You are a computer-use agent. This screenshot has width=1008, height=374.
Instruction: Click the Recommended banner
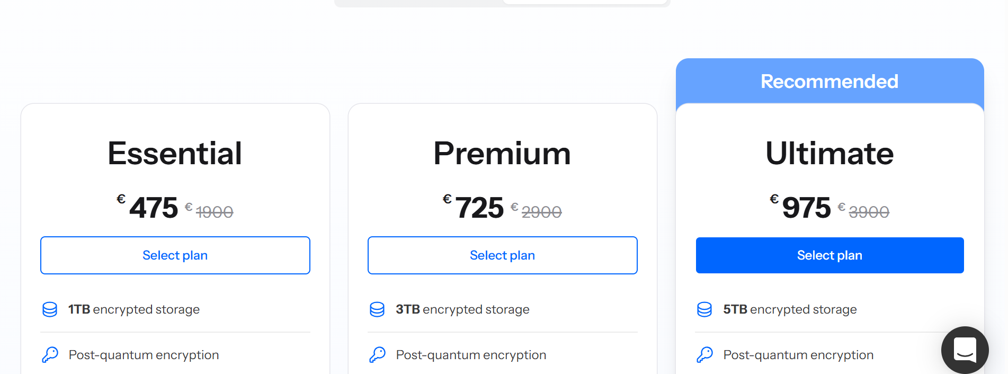click(829, 81)
